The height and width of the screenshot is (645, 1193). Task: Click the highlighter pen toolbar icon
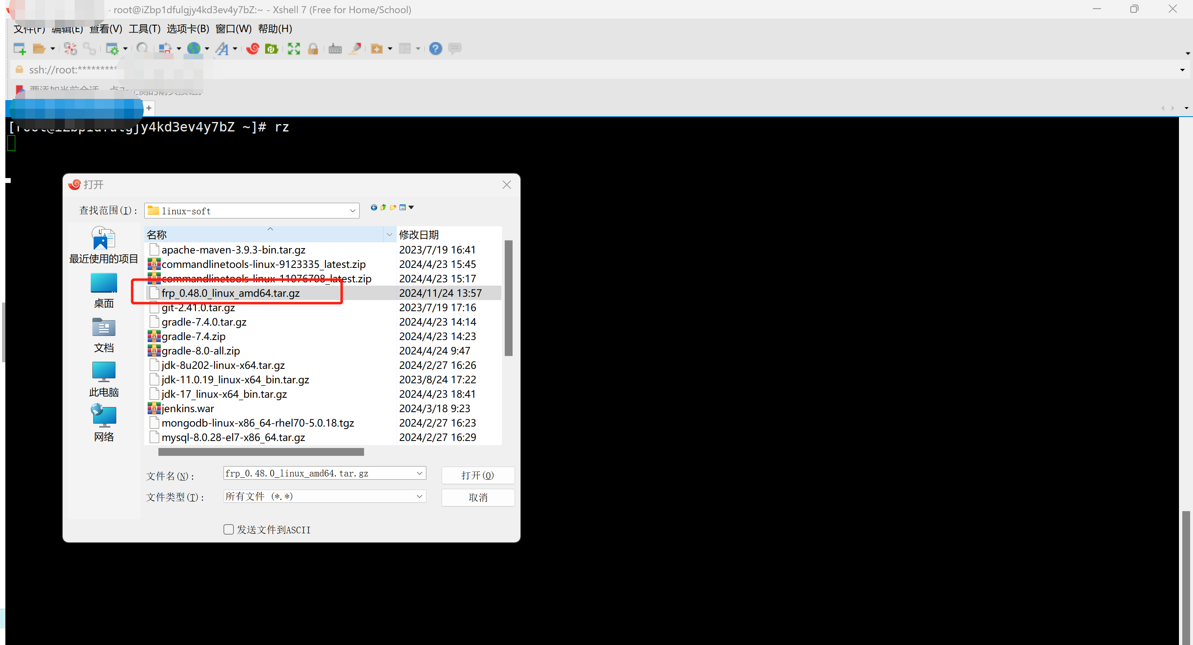[x=355, y=49]
